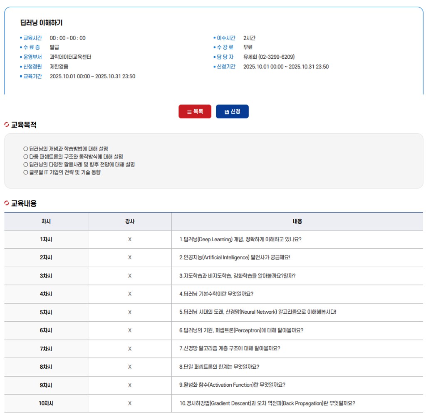
Task: Click the 8차시 row label
Action: pyautogui.click(x=46, y=367)
